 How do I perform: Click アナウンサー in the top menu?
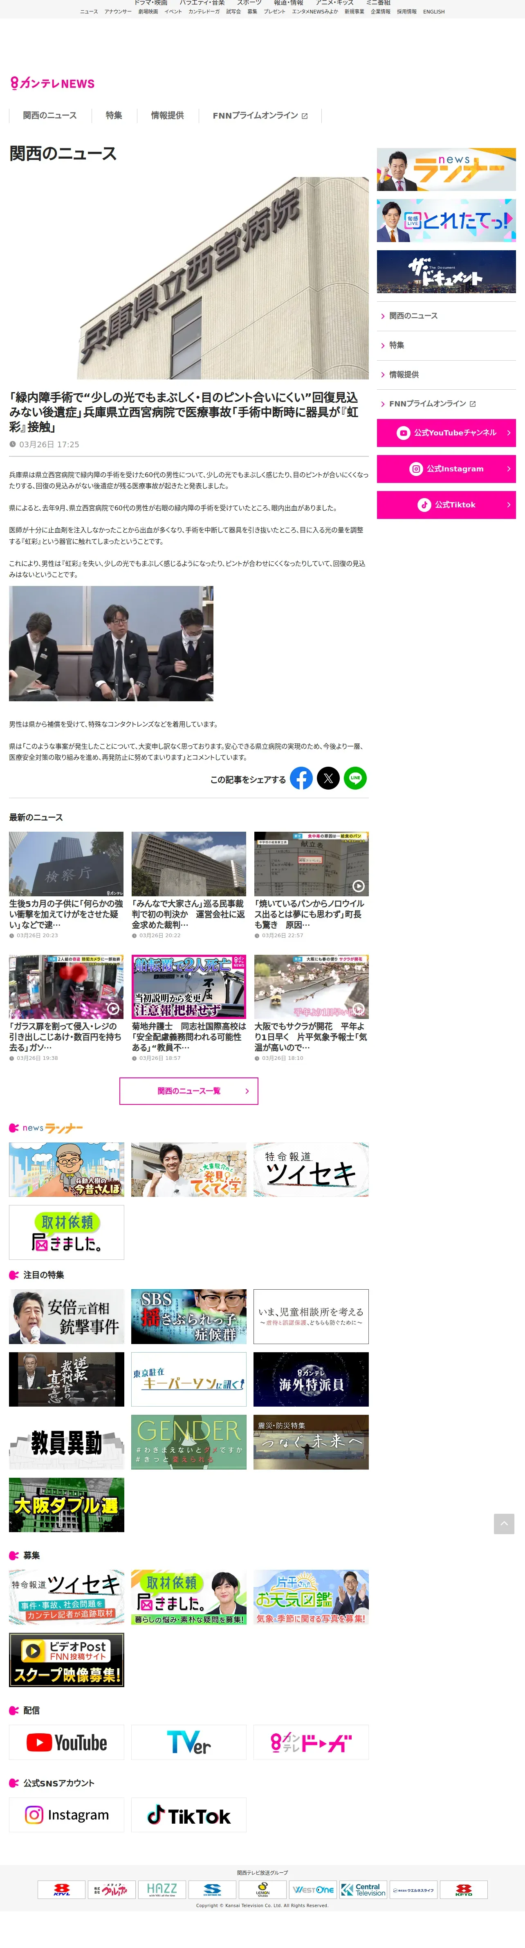click(118, 12)
